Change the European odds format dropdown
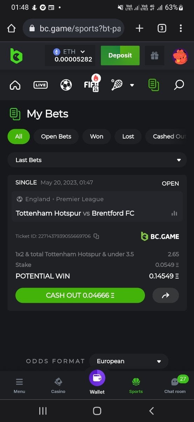The image size is (194, 422). 129,361
